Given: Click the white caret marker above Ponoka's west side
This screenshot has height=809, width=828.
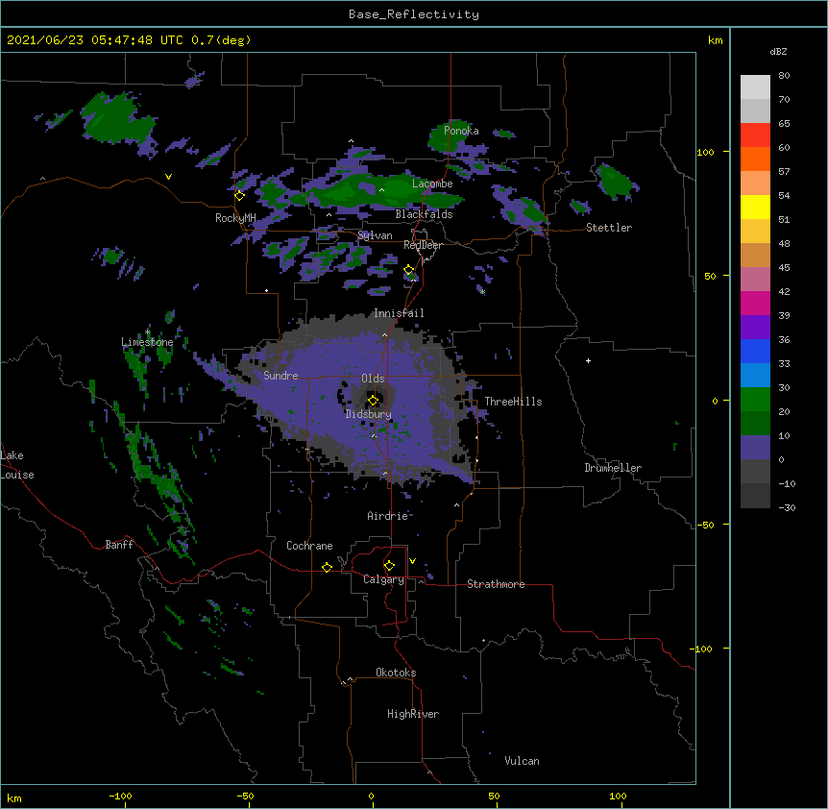Looking at the screenshot, I should (x=352, y=141).
